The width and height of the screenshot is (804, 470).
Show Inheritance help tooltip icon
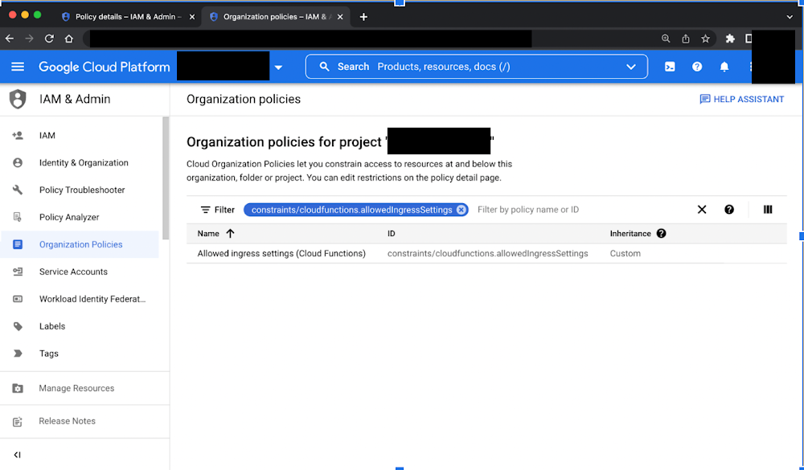click(x=662, y=234)
